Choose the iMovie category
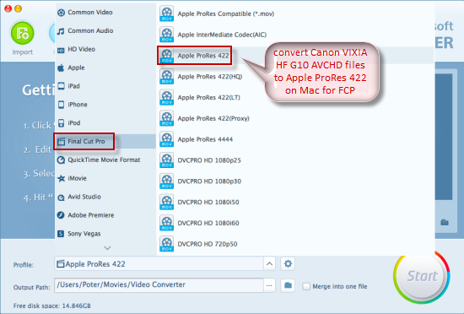 pyautogui.click(x=105, y=178)
